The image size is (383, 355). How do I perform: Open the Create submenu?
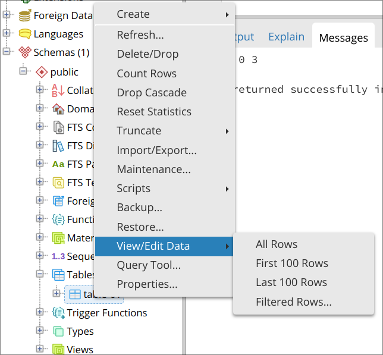164,14
